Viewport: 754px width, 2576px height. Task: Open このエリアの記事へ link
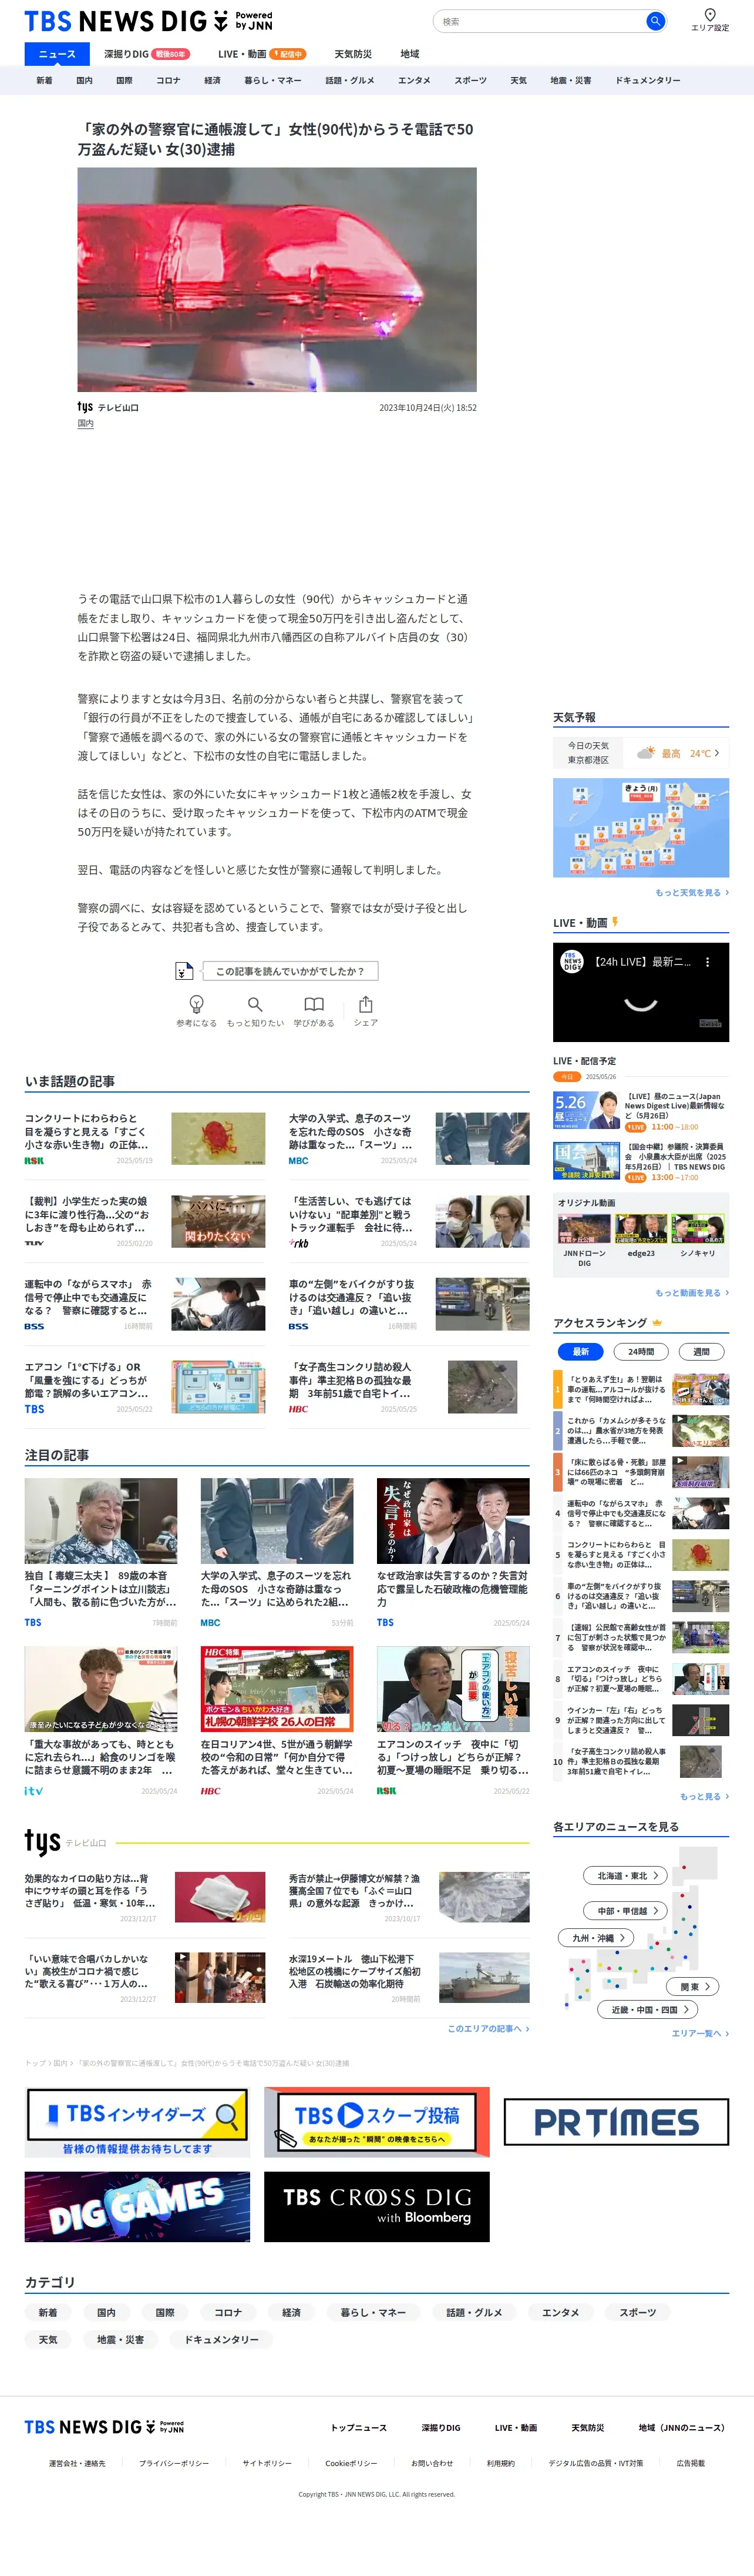489,2028
